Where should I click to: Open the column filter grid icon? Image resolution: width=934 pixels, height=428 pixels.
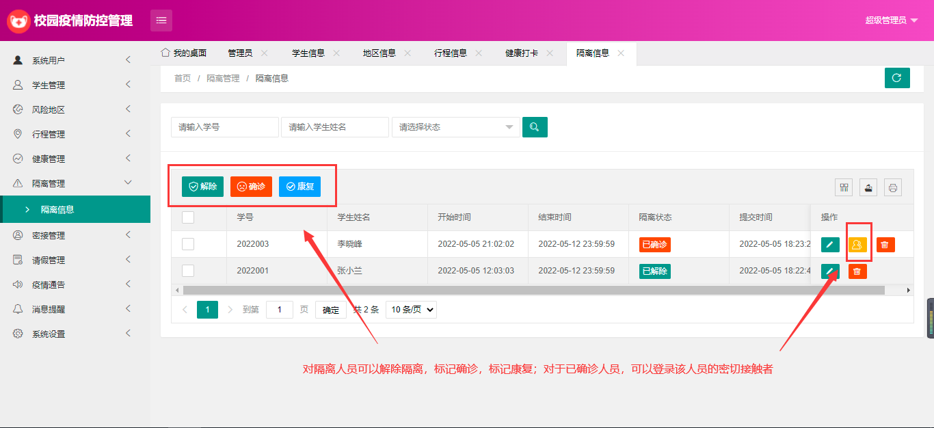tap(844, 187)
